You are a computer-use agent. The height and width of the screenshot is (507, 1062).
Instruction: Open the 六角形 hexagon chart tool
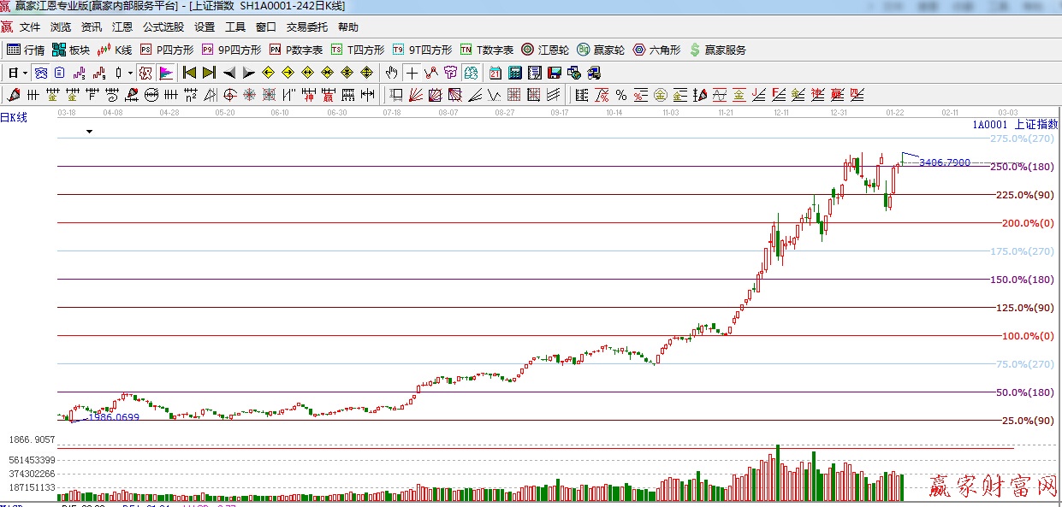coord(656,50)
